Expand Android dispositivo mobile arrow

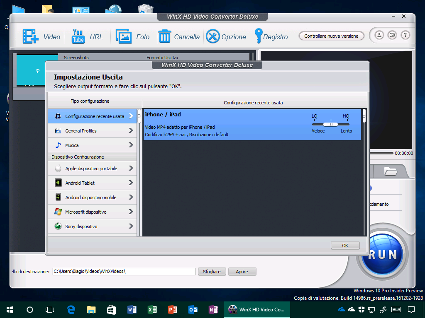click(x=131, y=197)
